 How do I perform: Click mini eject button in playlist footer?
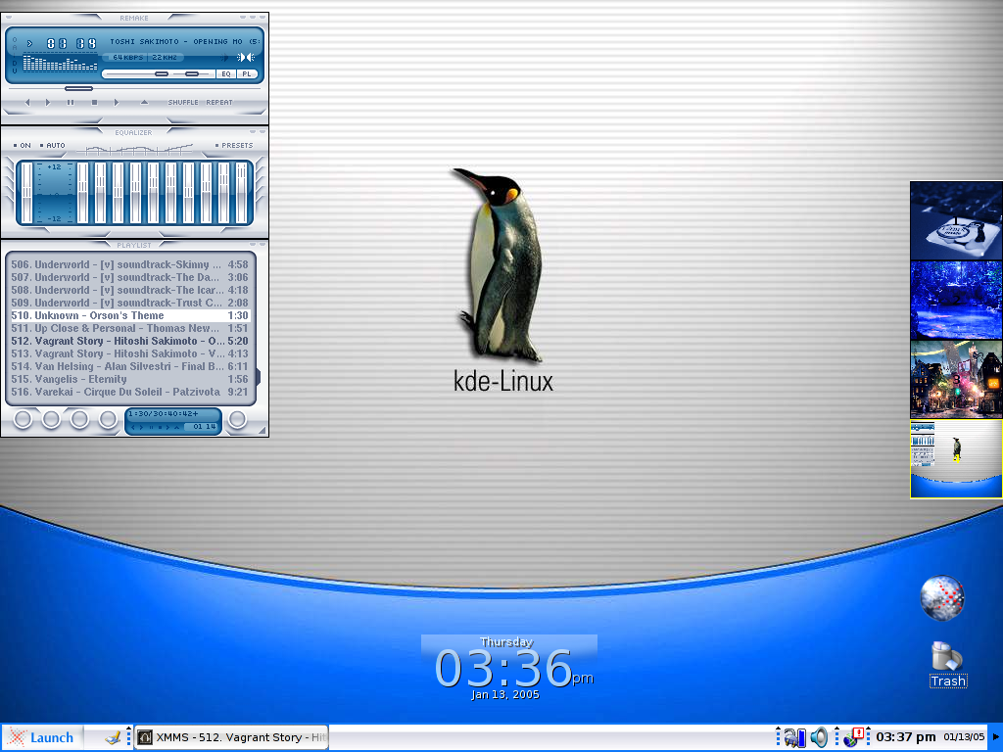[176, 427]
